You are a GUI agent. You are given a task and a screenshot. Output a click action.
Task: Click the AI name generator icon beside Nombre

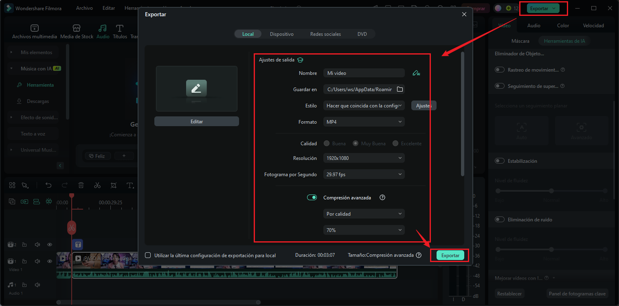coord(416,73)
